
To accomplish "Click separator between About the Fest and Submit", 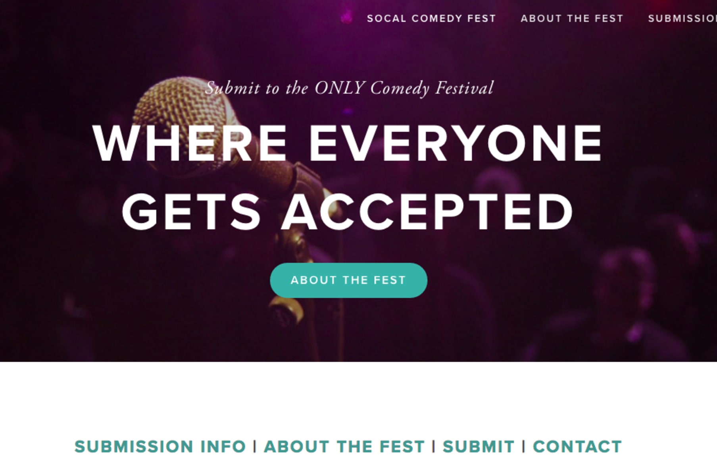I will pyautogui.click(x=433, y=446).
